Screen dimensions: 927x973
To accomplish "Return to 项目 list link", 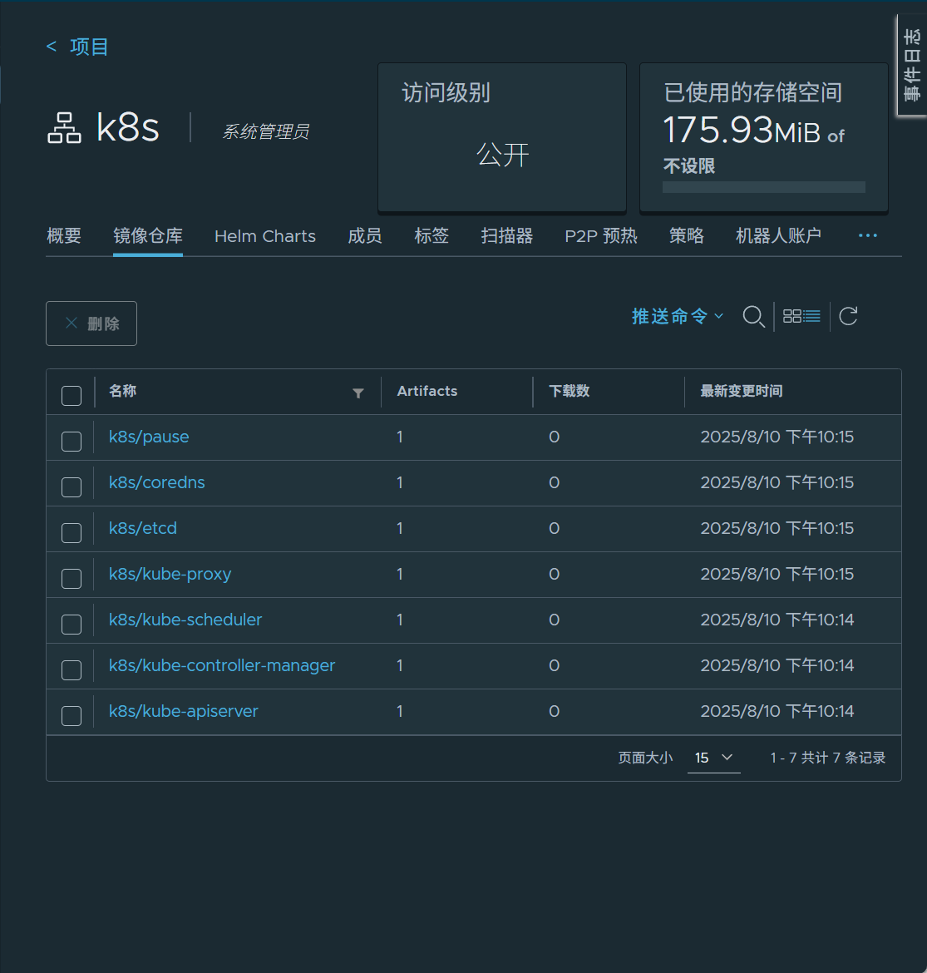I will click(x=89, y=47).
